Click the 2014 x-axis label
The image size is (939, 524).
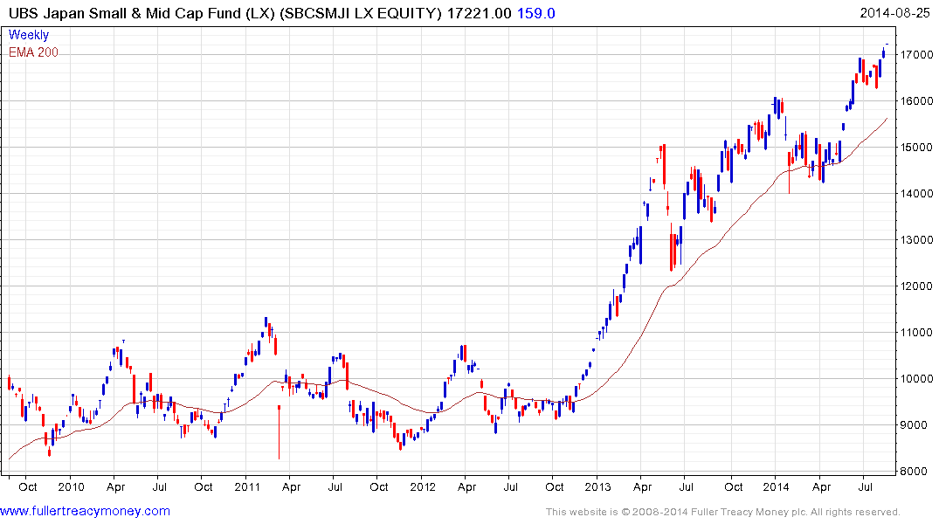[x=777, y=486]
